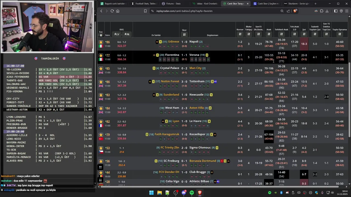
Task: Switch to iddaa - Kral Oranlarla tab
Action: [x=205, y=4]
